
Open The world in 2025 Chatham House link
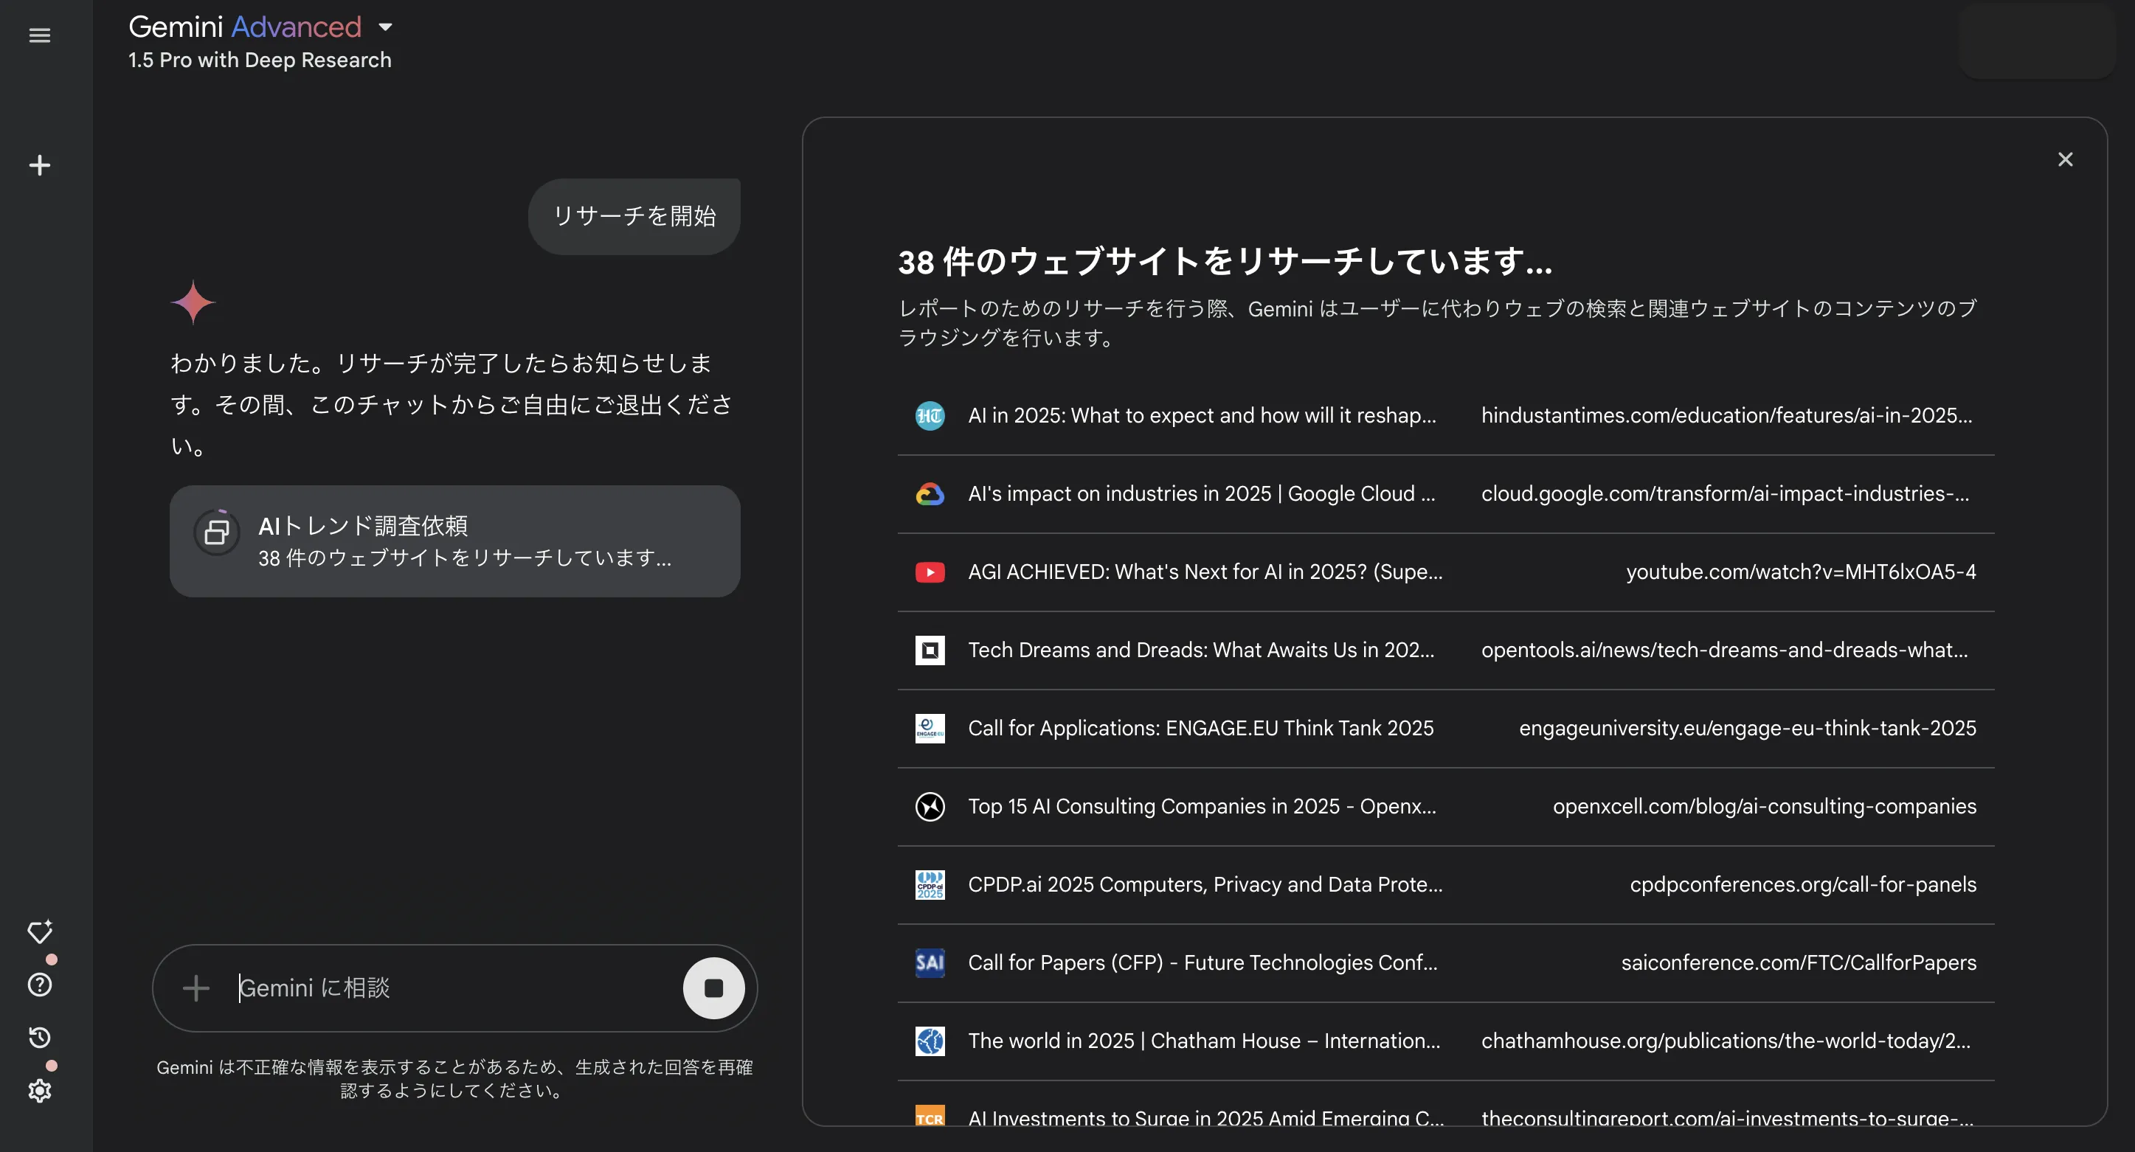point(1204,1041)
